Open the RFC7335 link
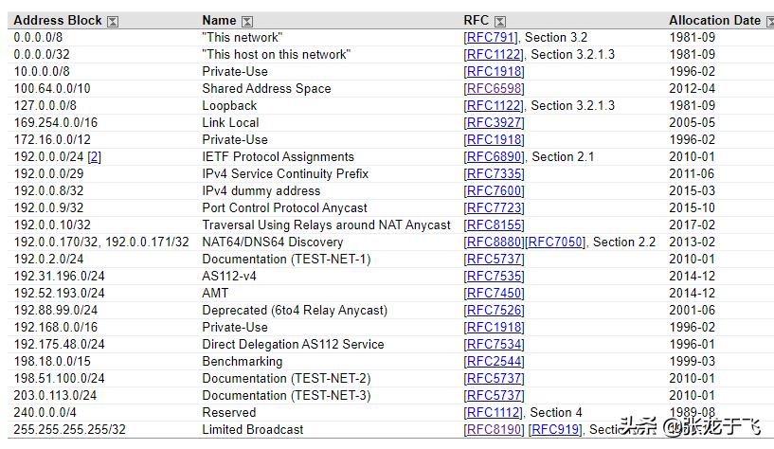This screenshot has width=774, height=449. (x=494, y=174)
